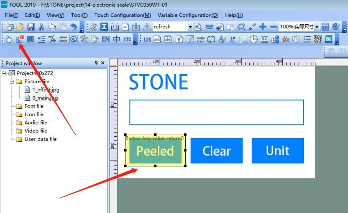Select the eyedropper color picker icon
Viewport: 348px width, 213px height.
[252, 27]
